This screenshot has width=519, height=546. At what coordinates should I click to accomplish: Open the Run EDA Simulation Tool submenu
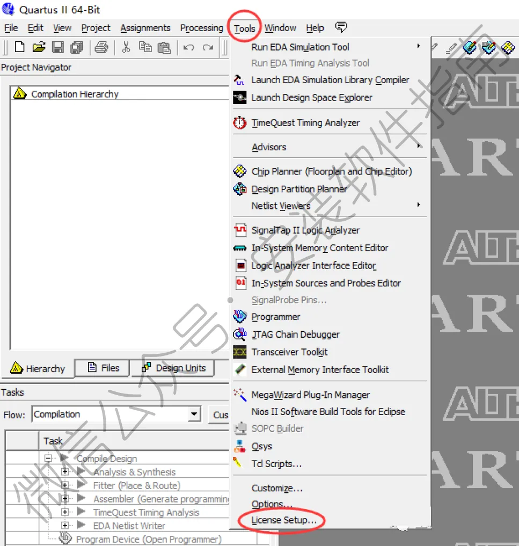click(x=329, y=47)
